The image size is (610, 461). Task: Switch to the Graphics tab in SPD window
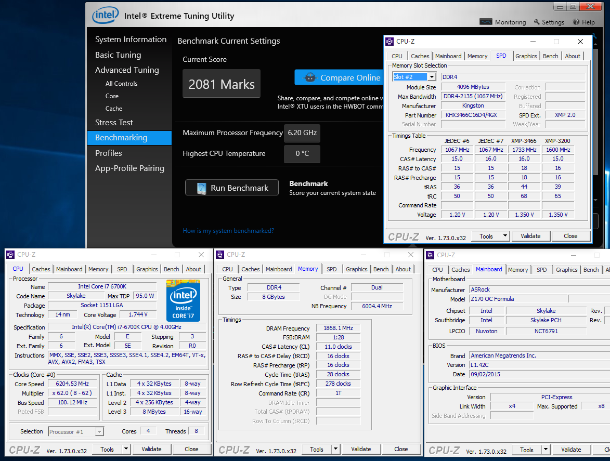(x=526, y=56)
